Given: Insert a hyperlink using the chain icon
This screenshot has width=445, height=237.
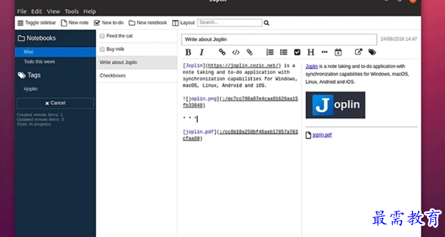Looking at the screenshot, I should pos(222,52).
